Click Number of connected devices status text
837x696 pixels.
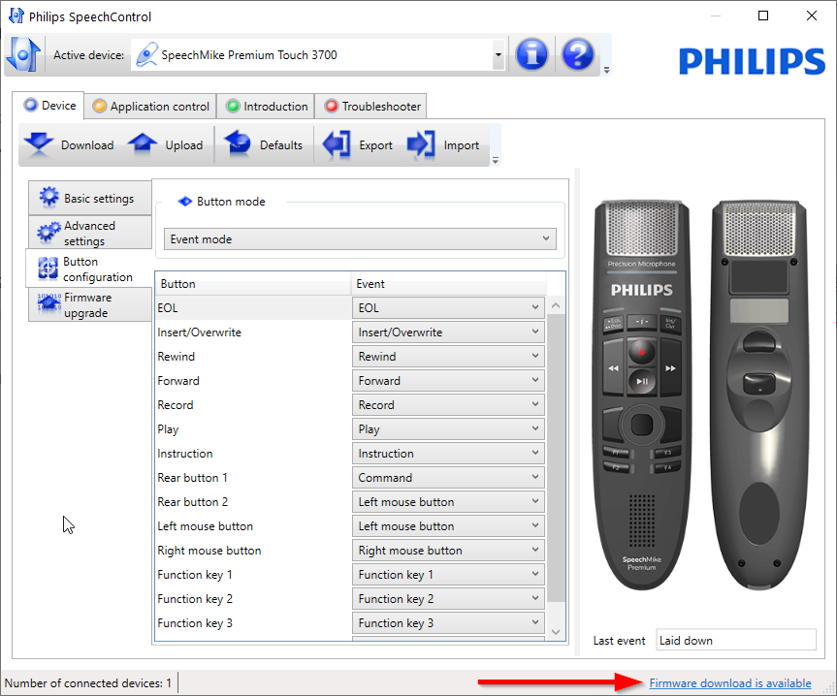click(x=88, y=683)
